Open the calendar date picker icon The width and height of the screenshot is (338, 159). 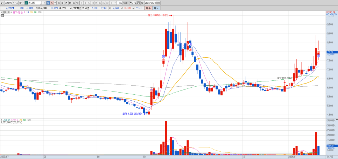(159, 3)
